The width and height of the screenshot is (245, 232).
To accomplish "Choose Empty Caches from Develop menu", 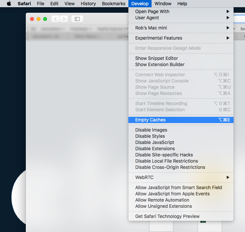I will [181, 120].
